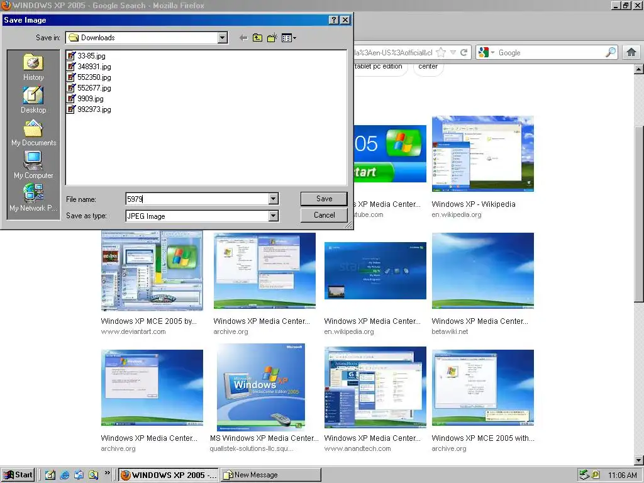Open the View menu icon
Viewport: 644px width, 483px height.
pos(289,38)
